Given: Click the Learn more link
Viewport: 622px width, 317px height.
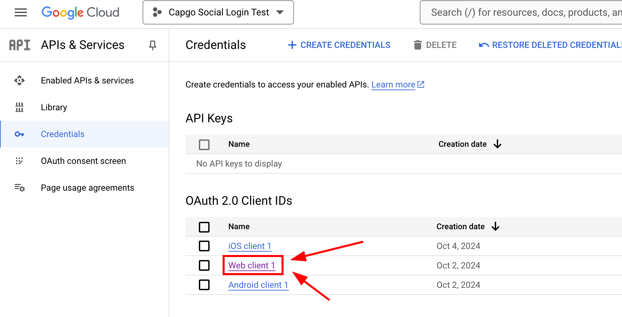Looking at the screenshot, I should 393,84.
